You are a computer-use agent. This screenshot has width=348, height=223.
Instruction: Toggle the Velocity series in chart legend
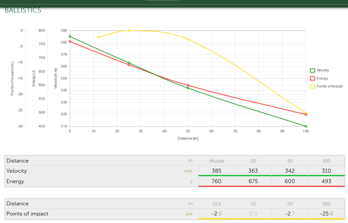coord(322,70)
